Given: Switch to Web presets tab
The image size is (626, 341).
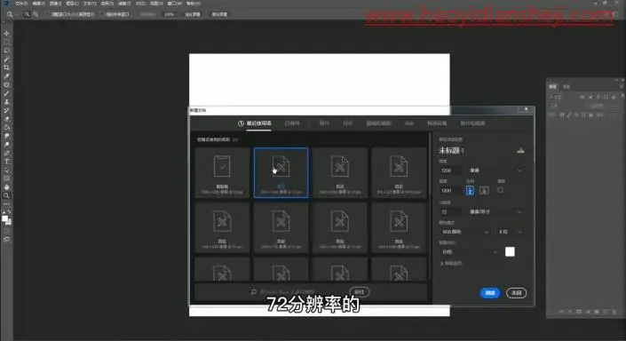Looking at the screenshot, I should click(408, 123).
